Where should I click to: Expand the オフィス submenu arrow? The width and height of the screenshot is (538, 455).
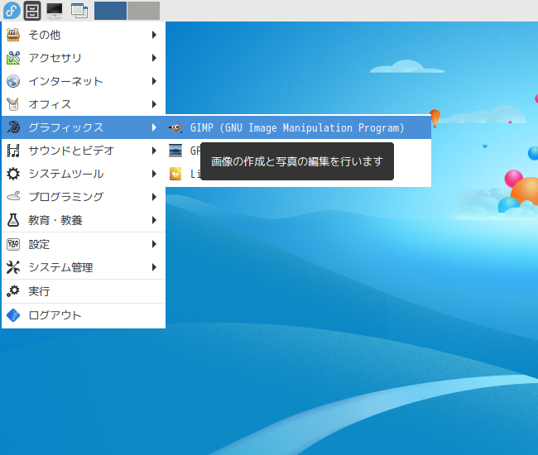(x=154, y=104)
